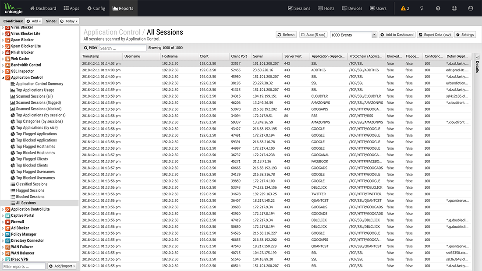482x271 pixels.
Task: Select the Reports tab
Action: click(x=123, y=8)
